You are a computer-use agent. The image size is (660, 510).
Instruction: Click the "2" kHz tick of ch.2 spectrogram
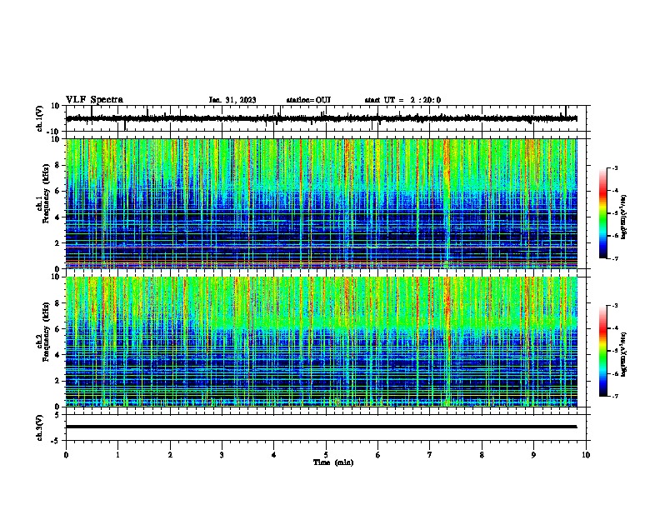(57, 381)
